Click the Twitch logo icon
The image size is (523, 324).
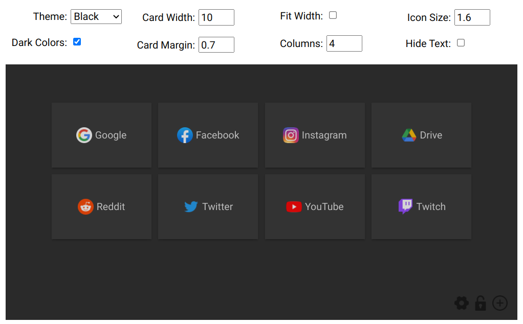pyautogui.click(x=406, y=206)
